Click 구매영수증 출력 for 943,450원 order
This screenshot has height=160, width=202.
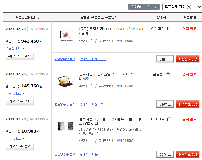click(x=19, y=56)
